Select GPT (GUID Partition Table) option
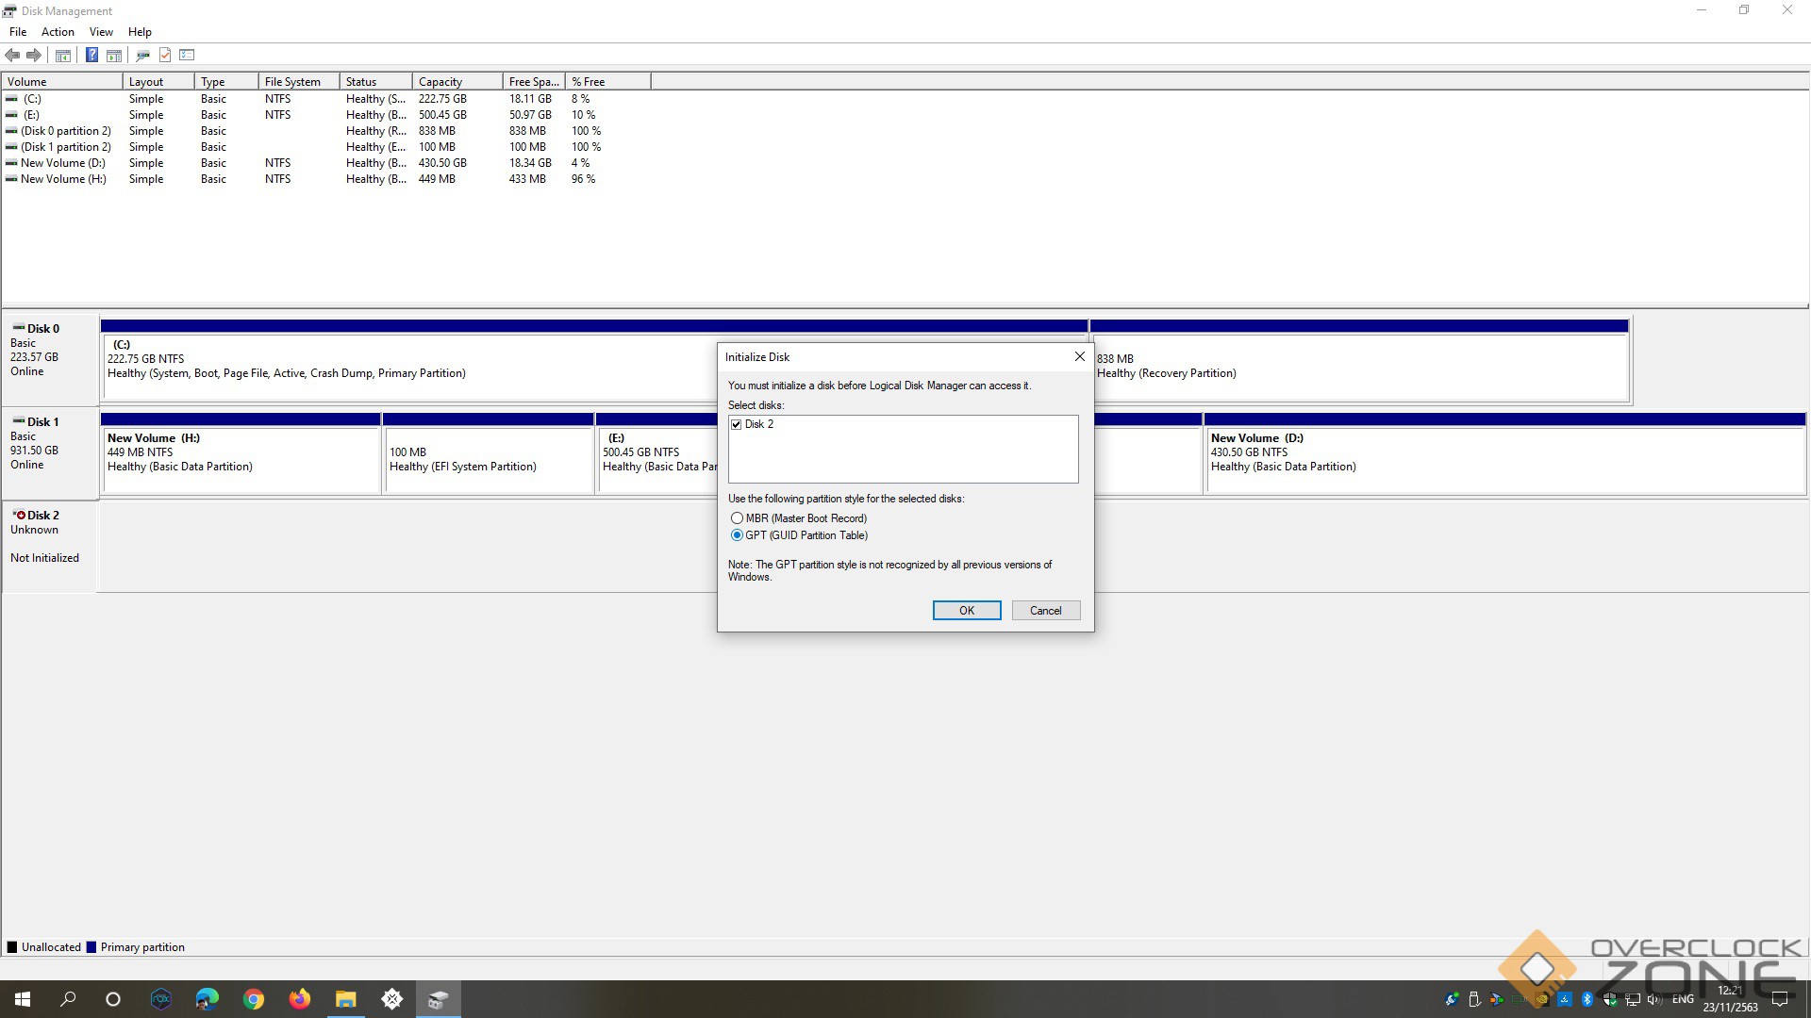The image size is (1811, 1018). (737, 535)
